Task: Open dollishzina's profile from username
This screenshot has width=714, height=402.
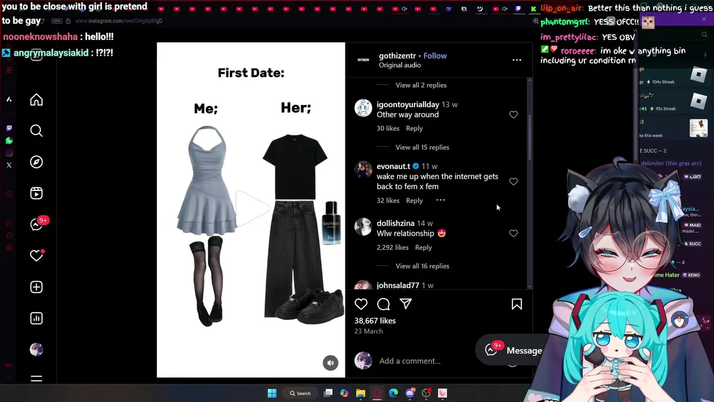Action: (395, 223)
